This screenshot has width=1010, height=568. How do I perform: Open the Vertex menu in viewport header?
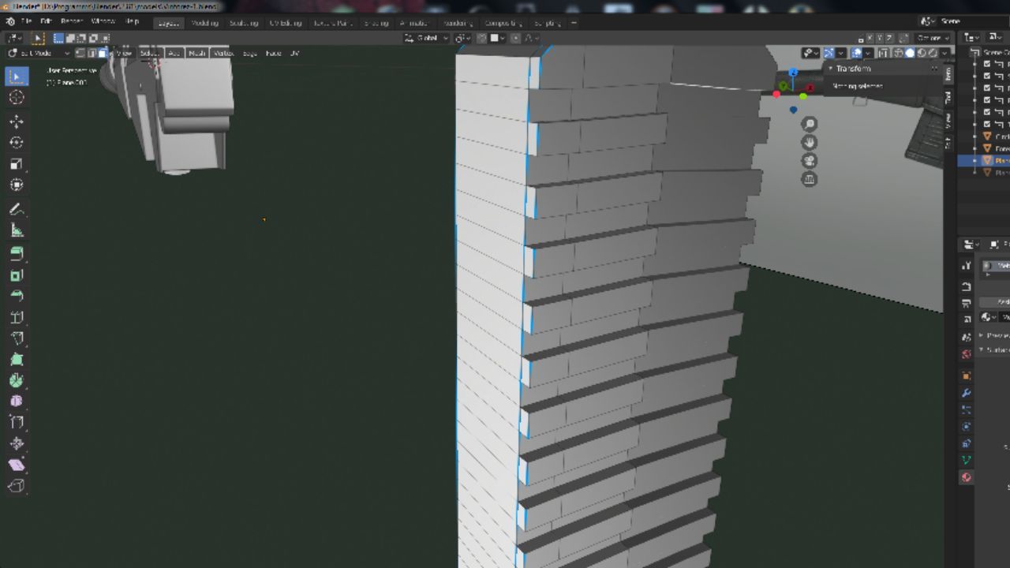[x=223, y=53]
